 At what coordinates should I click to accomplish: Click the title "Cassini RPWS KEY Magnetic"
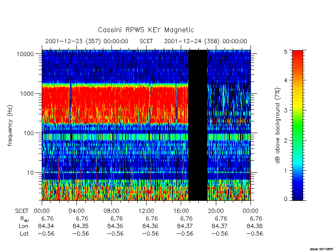tap(146, 30)
